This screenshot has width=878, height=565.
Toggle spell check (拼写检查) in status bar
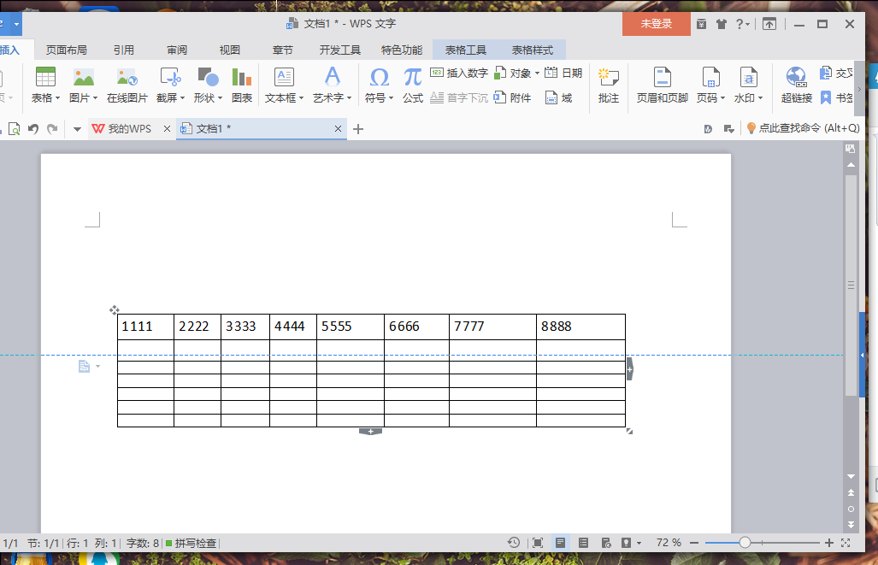point(192,543)
